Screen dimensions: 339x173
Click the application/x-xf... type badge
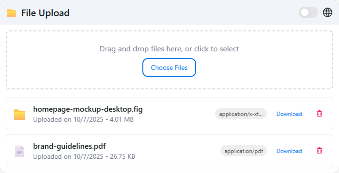click(240, 114)
